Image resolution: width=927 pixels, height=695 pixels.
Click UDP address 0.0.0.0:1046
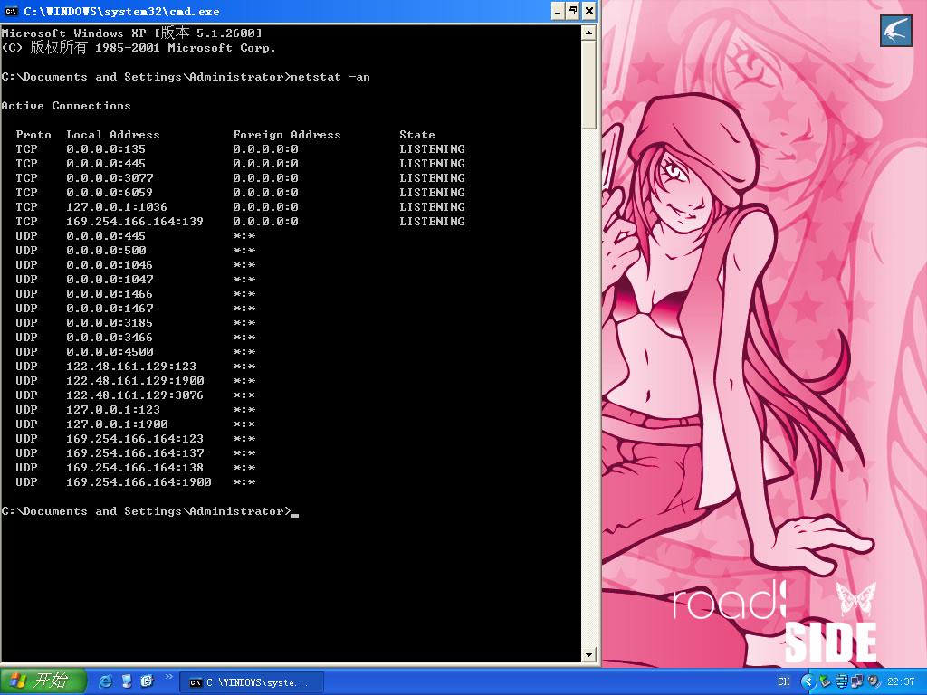coord(110,265)
